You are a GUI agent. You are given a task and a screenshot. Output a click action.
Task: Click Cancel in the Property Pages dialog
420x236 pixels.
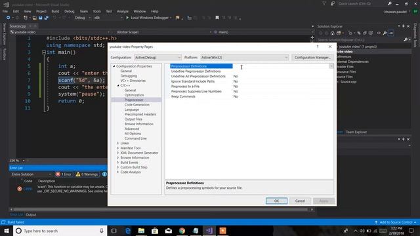point(300,201)
